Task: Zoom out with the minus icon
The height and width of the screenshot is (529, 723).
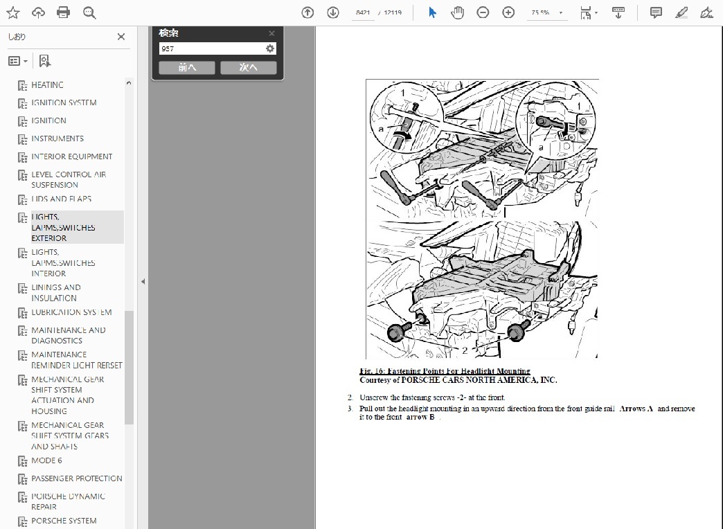Action: pos(483,12)
